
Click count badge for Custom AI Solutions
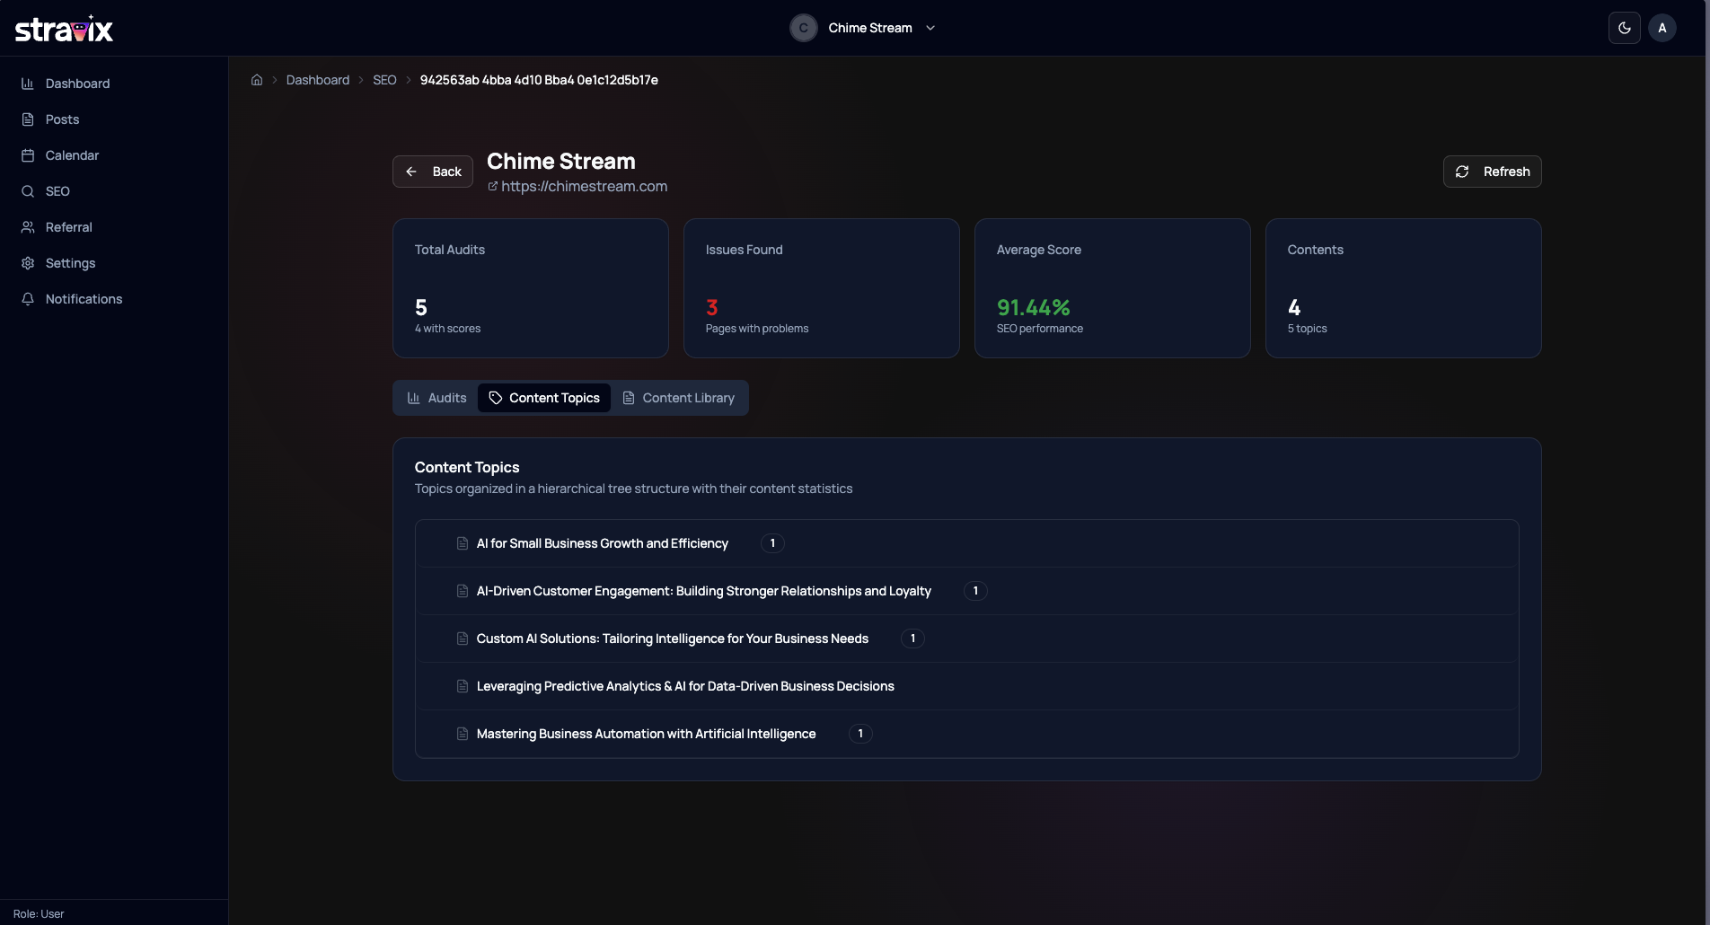pos(912,639)
